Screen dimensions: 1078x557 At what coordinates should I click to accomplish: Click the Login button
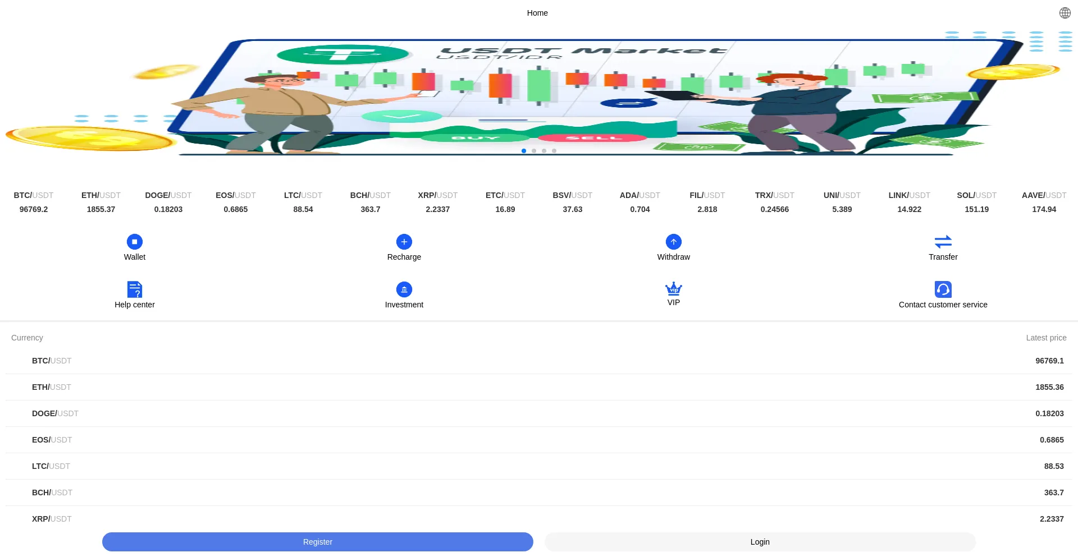(x=760, y=541)
